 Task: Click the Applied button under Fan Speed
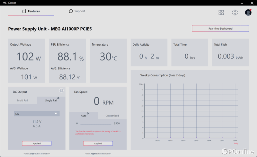pyautogui.click(x=98, y=144)
